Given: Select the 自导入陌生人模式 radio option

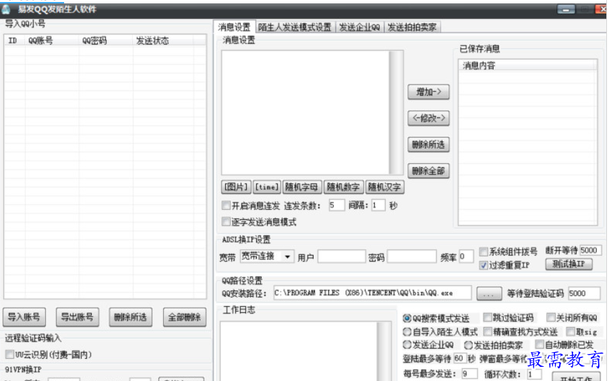Looking at the screenshot, I should (x=407, y=332).
